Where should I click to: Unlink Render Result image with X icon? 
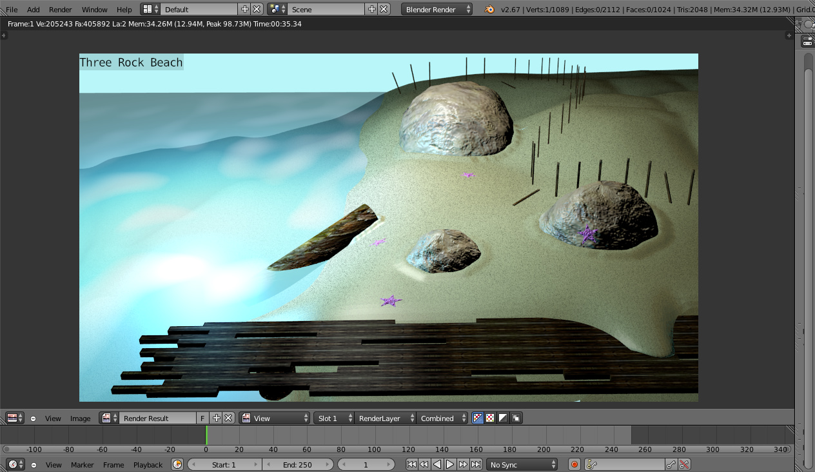[x=228, y=418]
